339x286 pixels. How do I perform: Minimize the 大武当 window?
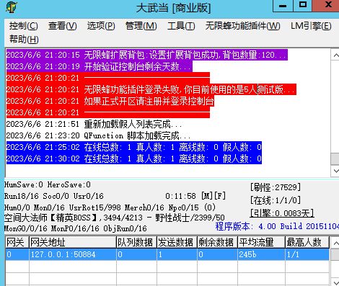(x=283, y=6)
